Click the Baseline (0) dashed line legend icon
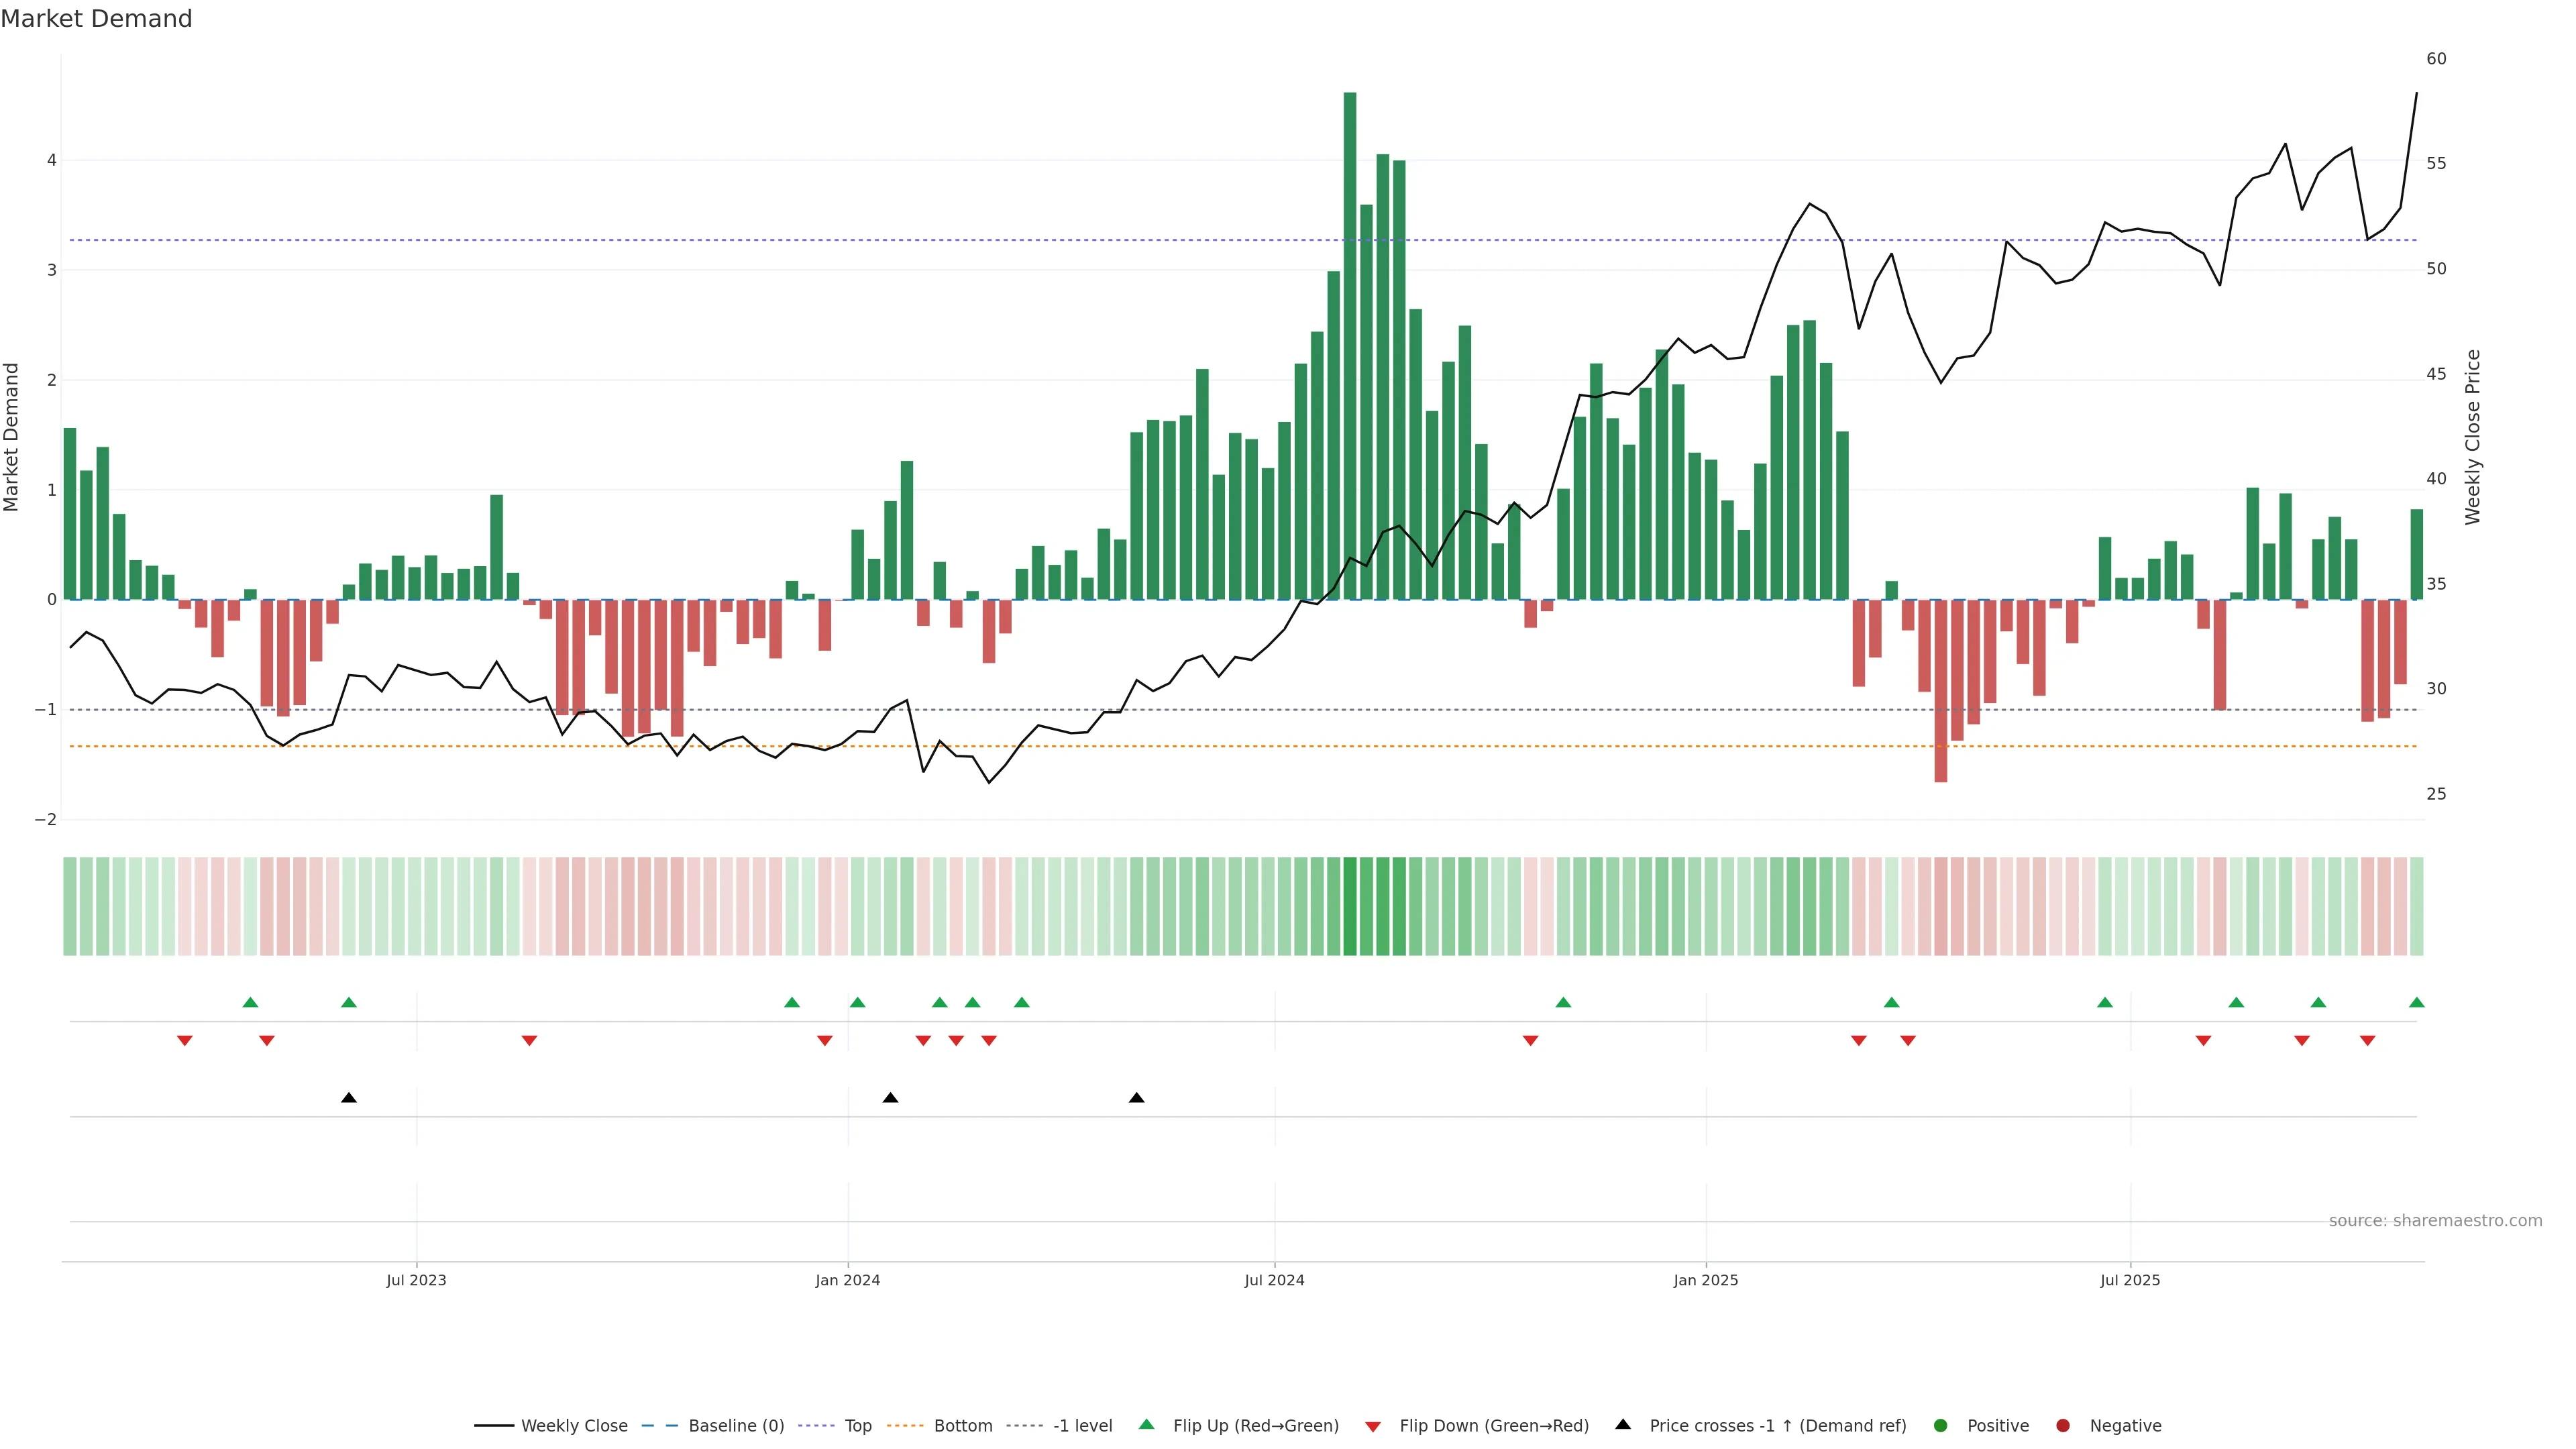2576x1449 pixels. (x=660, y=1425)
